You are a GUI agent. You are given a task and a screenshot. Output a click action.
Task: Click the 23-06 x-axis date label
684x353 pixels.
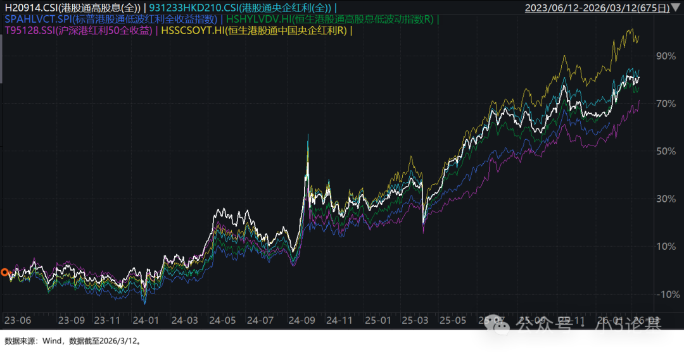(17, 320)
